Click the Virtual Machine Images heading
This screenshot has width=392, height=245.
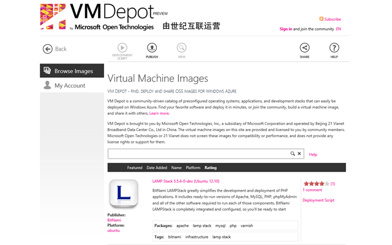(x=158, y=78)
